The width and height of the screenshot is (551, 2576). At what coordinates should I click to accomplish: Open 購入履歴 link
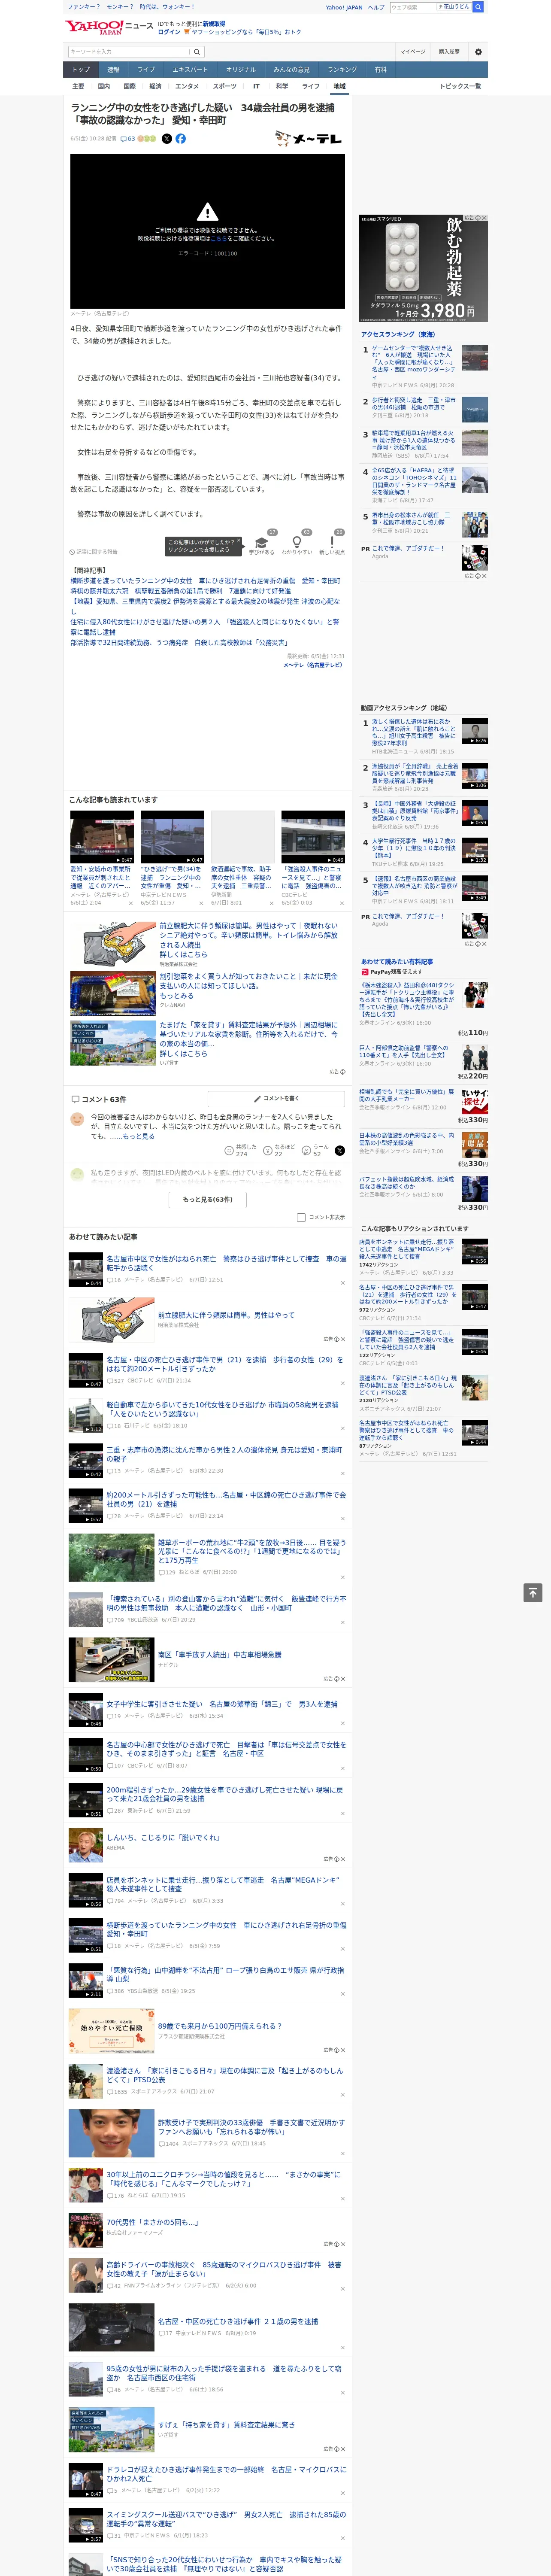449,51
